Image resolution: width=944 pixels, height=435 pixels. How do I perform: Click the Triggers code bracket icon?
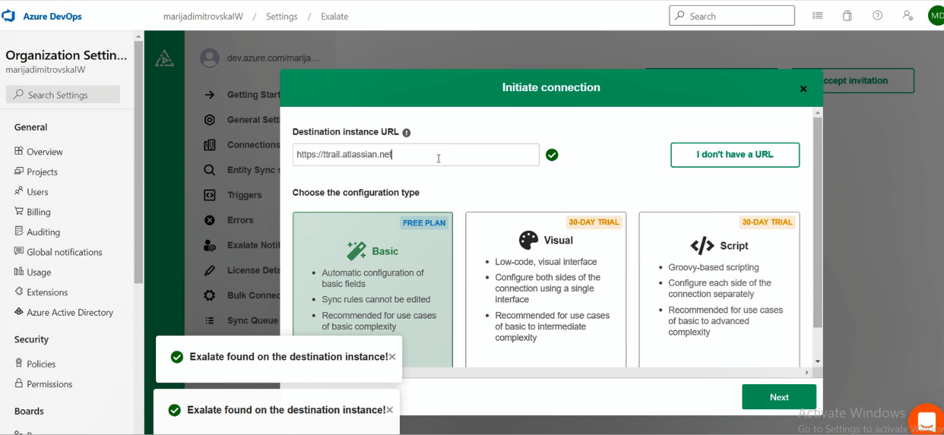[210, 195]
